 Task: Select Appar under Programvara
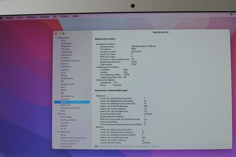click(63, 135)
